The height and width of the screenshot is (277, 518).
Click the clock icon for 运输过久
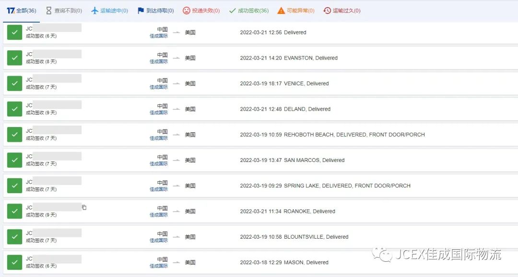coord(327,11)
